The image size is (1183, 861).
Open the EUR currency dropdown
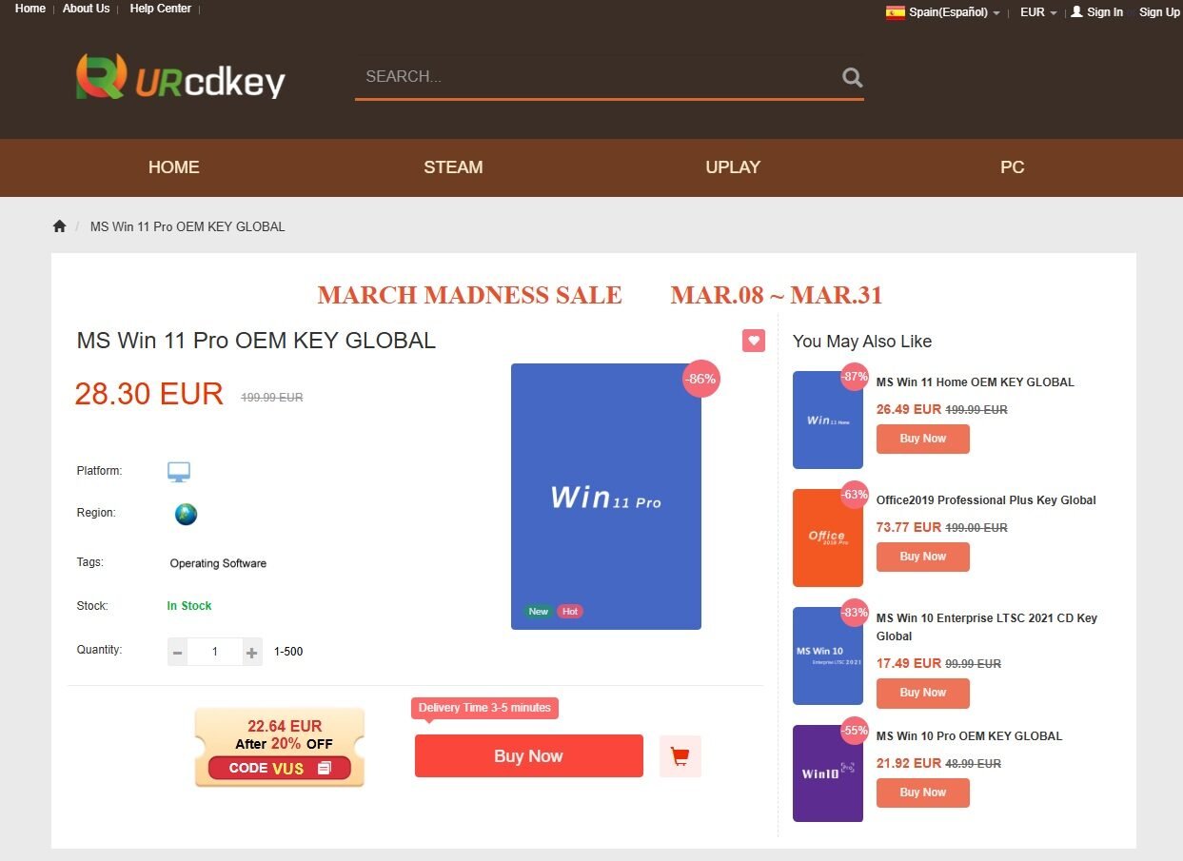1038,12
